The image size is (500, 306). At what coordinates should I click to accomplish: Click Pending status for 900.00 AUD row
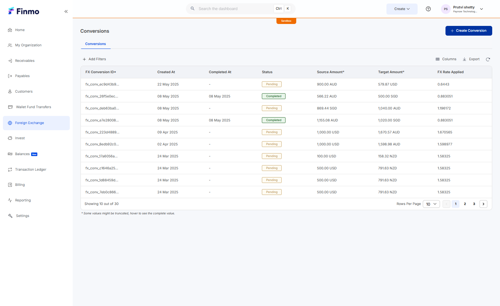272,84
